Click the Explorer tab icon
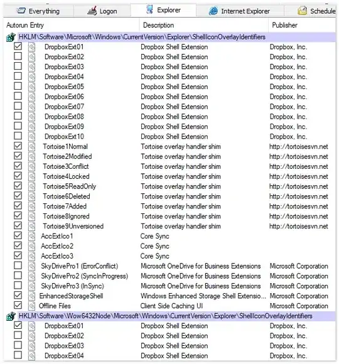The image size is (339, 364). coord(150,9)
